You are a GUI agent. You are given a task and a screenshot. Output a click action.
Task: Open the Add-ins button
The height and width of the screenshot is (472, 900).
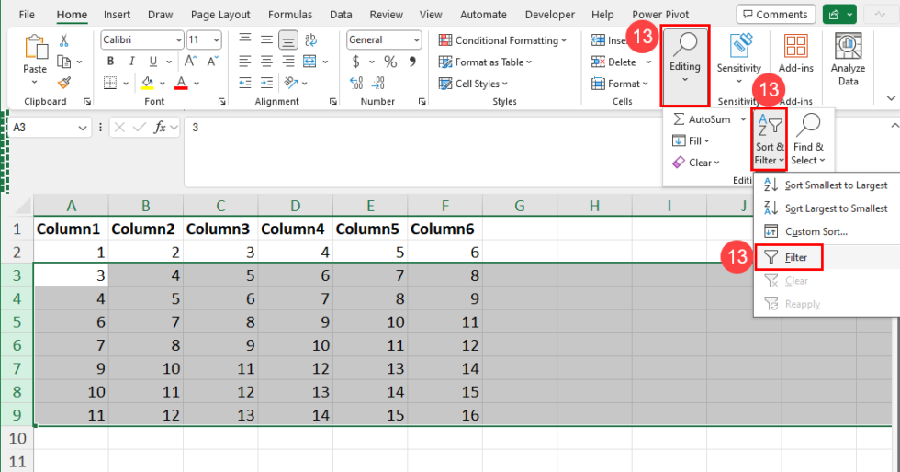click(795, 60)
